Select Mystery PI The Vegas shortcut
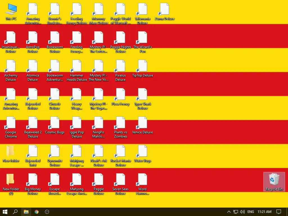Image resolution: width=288 pixels, height=216 pixels. pos(98,99)
